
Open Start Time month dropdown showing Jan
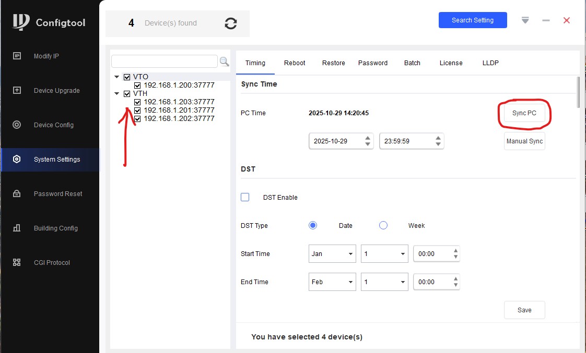point(332,254)
